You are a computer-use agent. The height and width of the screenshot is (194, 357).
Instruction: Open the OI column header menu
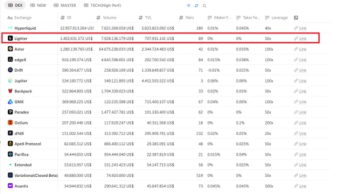click(x=66, y=18)
